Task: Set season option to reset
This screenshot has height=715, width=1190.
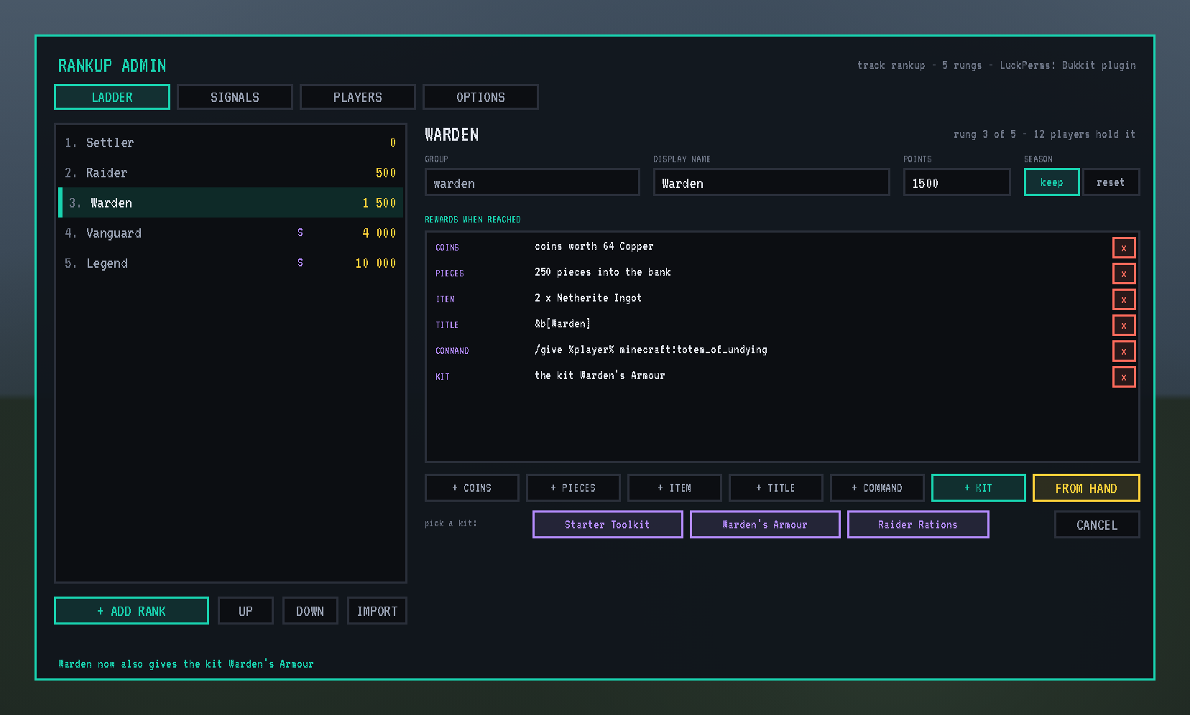Action: (1110, 182)
